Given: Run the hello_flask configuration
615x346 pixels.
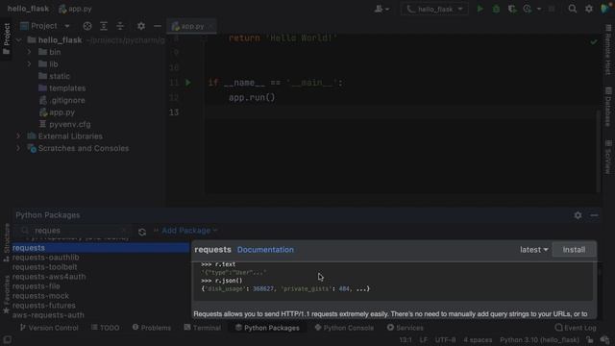Looking at the screenshot, I should [x=480, y=9].
